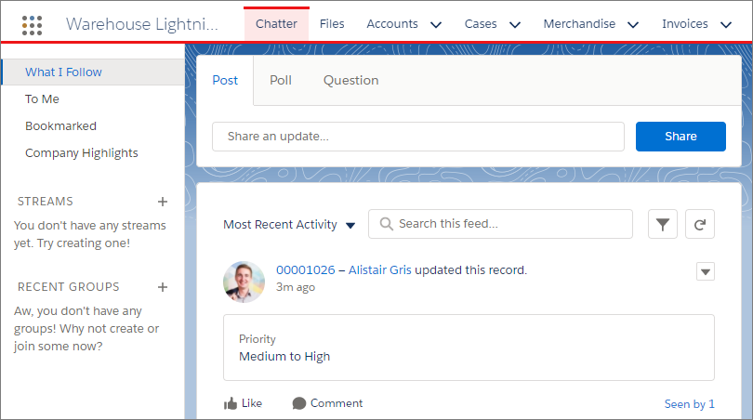This screenshot has width=753, height=420.
Task: Switch to the Chatter tab
Action: coord(276,24)
